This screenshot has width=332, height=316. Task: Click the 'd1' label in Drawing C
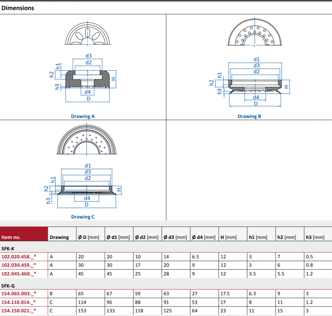(88, 166)
